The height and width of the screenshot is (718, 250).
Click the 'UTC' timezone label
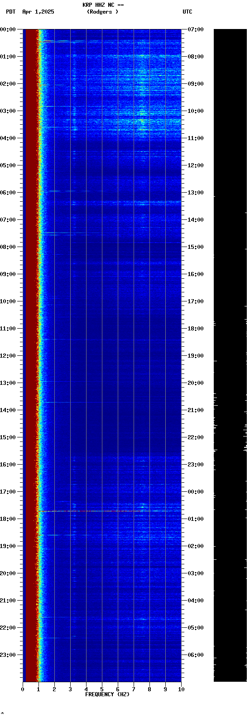[187, 12]
